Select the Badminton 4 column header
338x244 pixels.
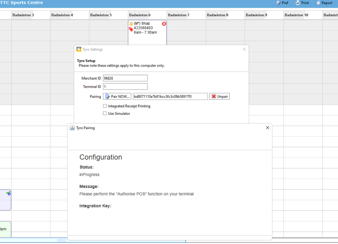70,15
